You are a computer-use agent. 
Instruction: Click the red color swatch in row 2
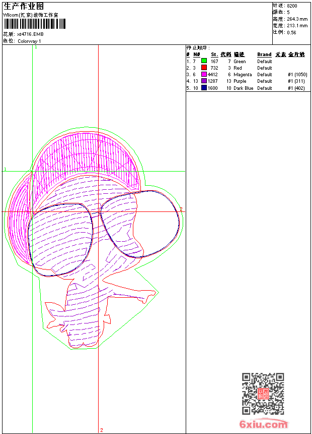click(204, 68)
